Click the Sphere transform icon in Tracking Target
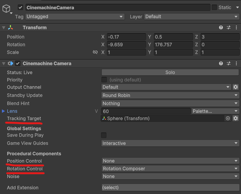The image size is (241, 194). tap(104, 118)
